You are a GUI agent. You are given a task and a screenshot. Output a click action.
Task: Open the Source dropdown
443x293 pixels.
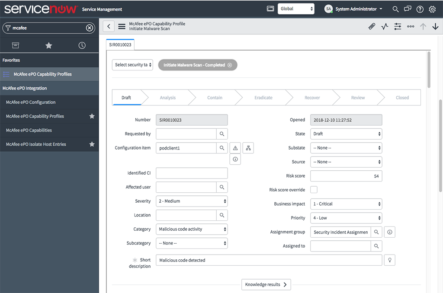click(x=346, y=162)
